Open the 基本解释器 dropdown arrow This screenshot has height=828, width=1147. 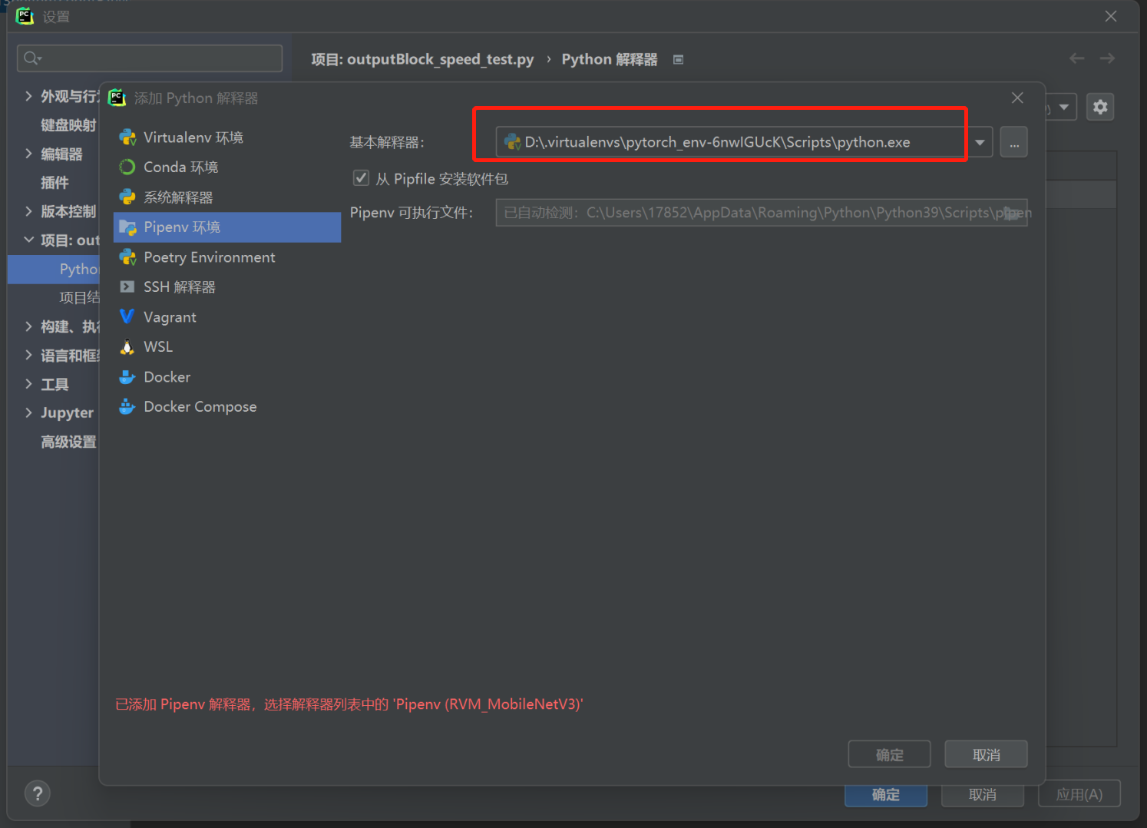pyautogui.click(x=980, y=142)
